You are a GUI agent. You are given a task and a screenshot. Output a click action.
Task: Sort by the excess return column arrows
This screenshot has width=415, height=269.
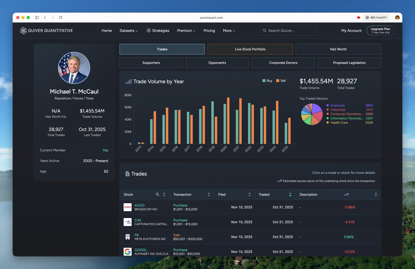(376, 195)
